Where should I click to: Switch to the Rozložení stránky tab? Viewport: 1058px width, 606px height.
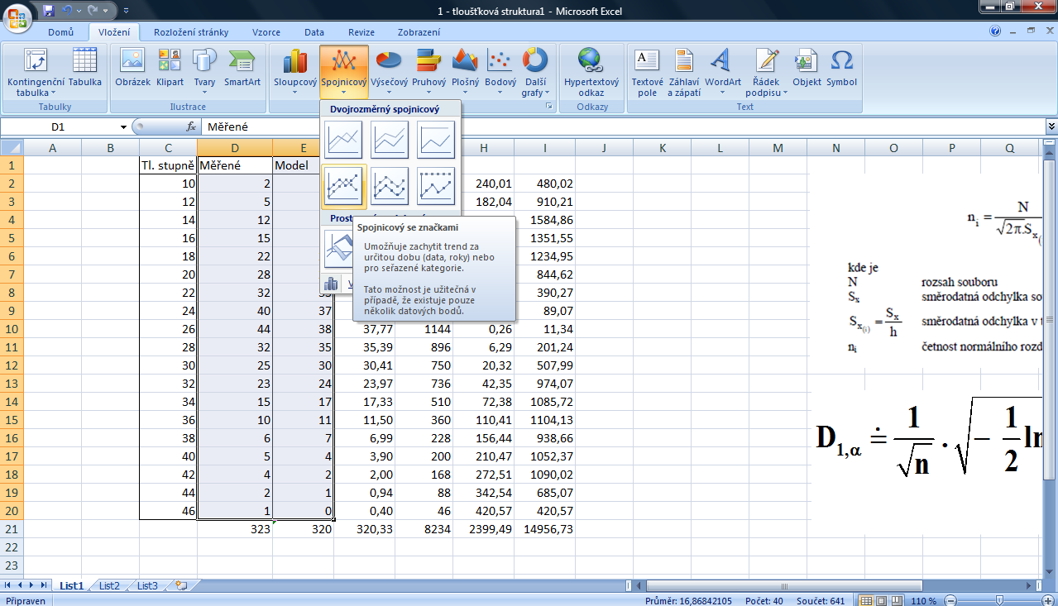(191, 32)
